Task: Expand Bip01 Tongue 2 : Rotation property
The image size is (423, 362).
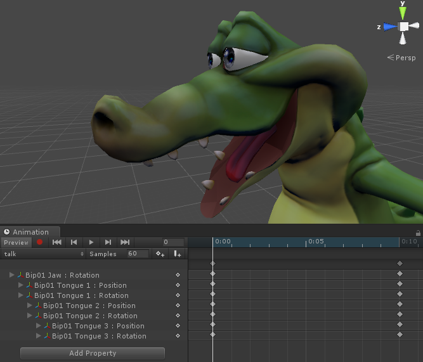Action: point(30,315)
